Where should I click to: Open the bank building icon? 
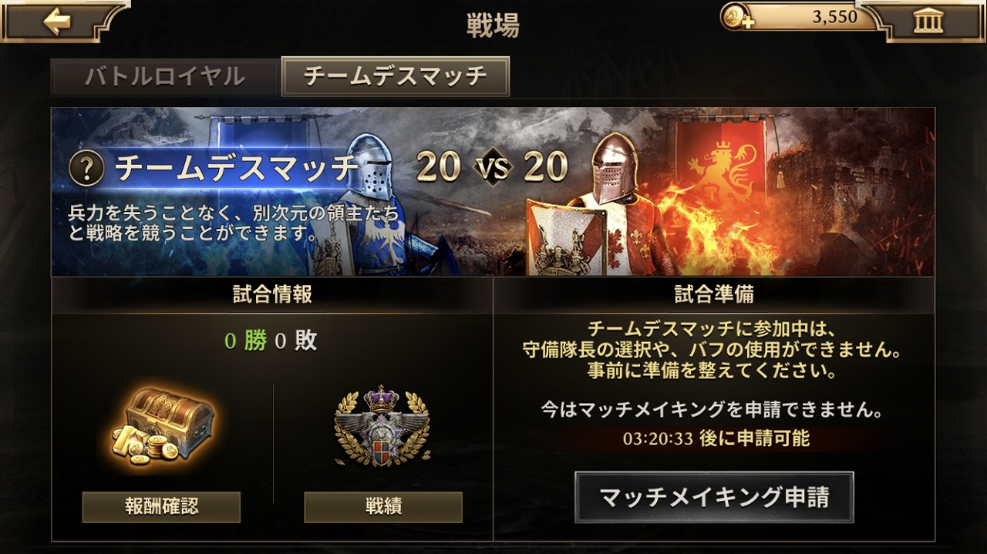[x=928, y=21]
